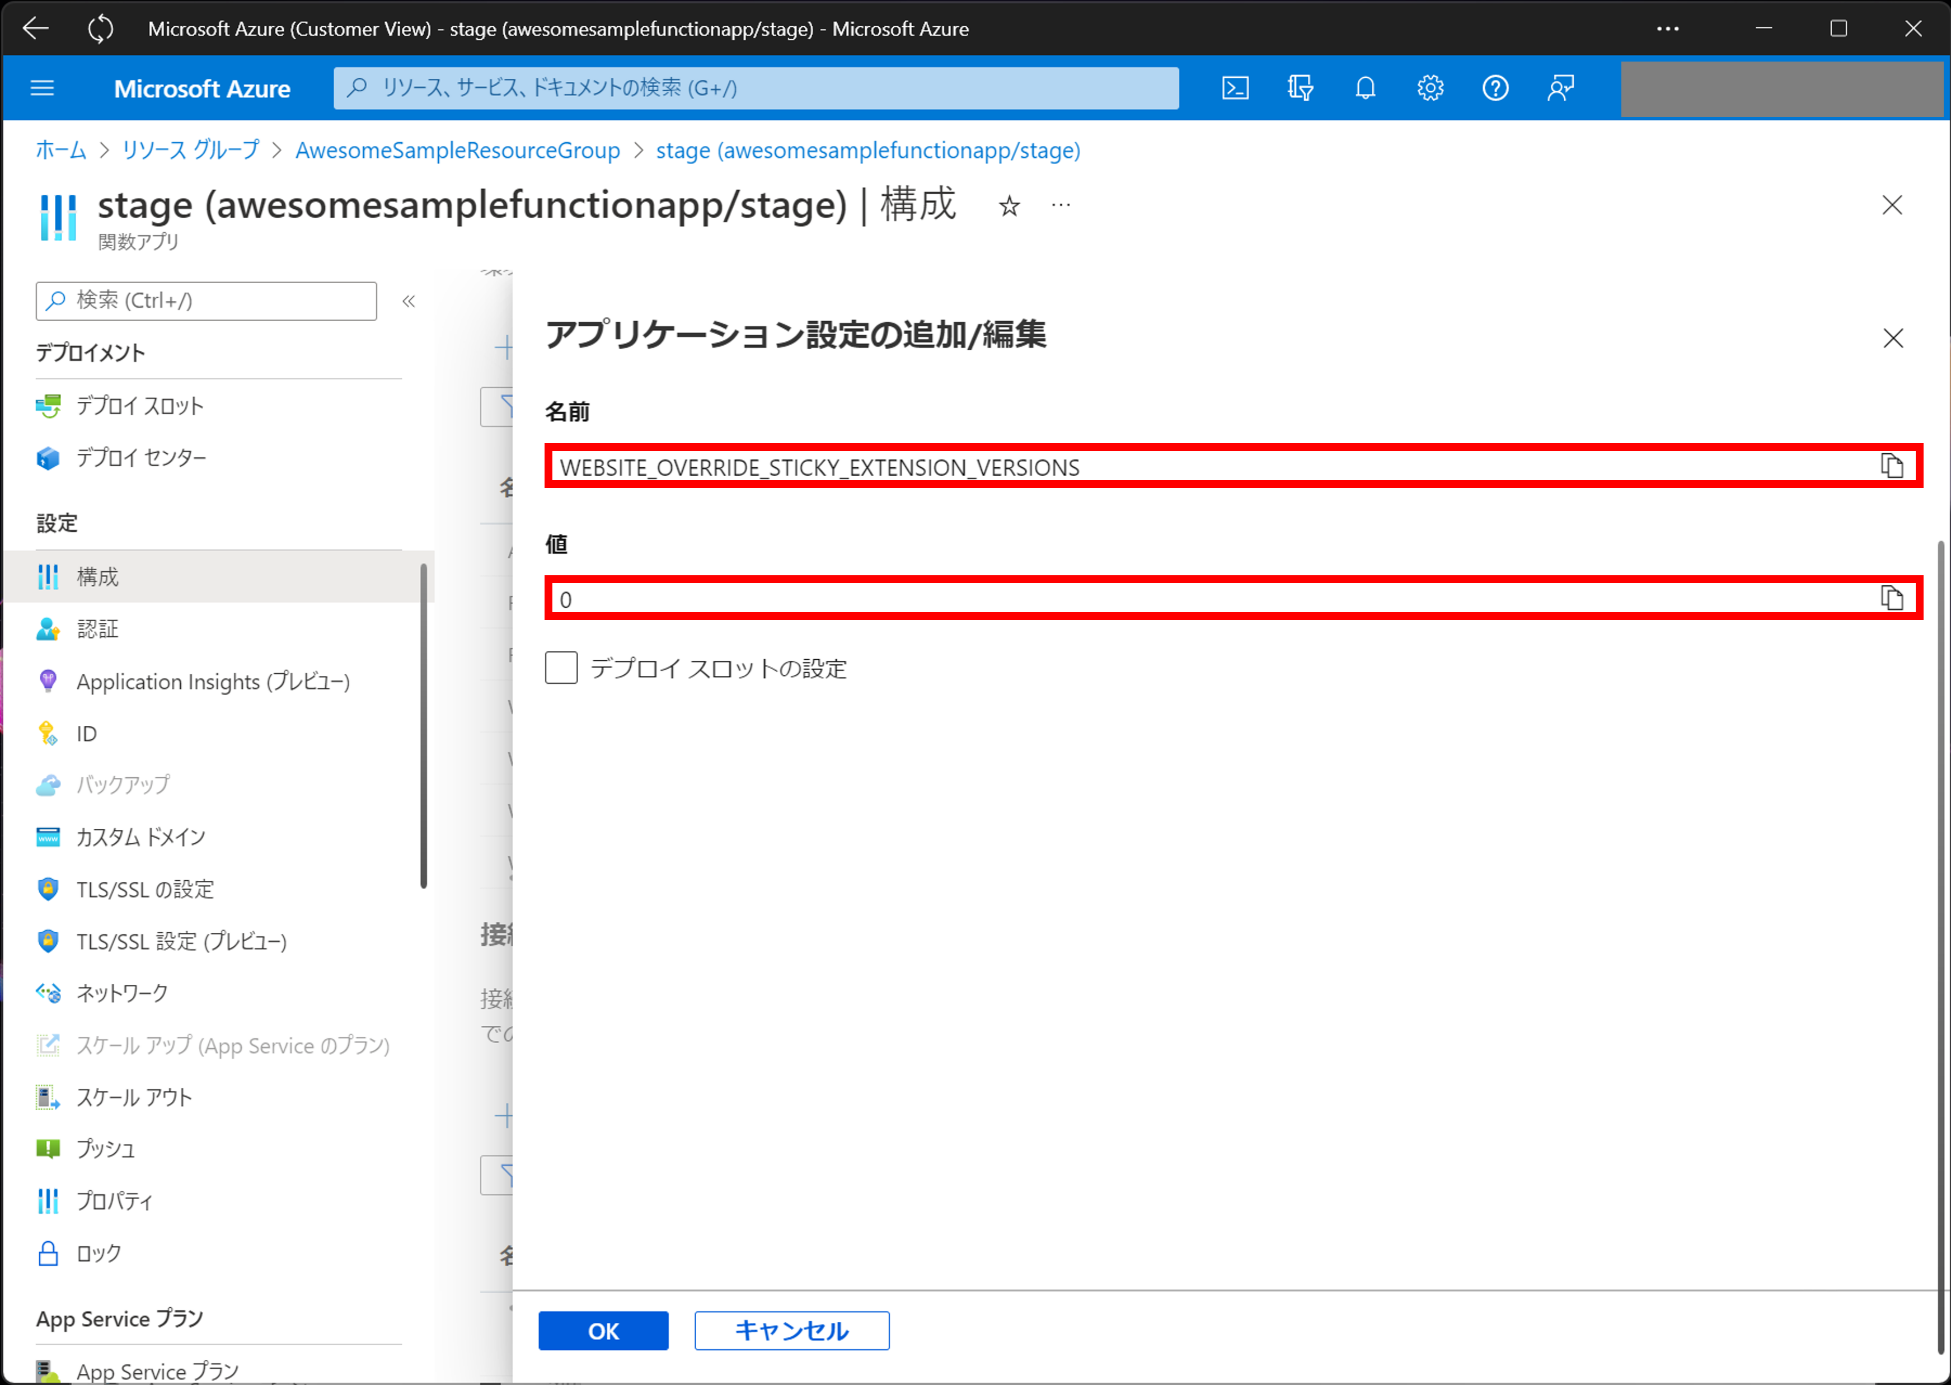This screenshot has width=1951, height=1385.
Task: Click the feedback person icon
Action: coord(1560,88)
